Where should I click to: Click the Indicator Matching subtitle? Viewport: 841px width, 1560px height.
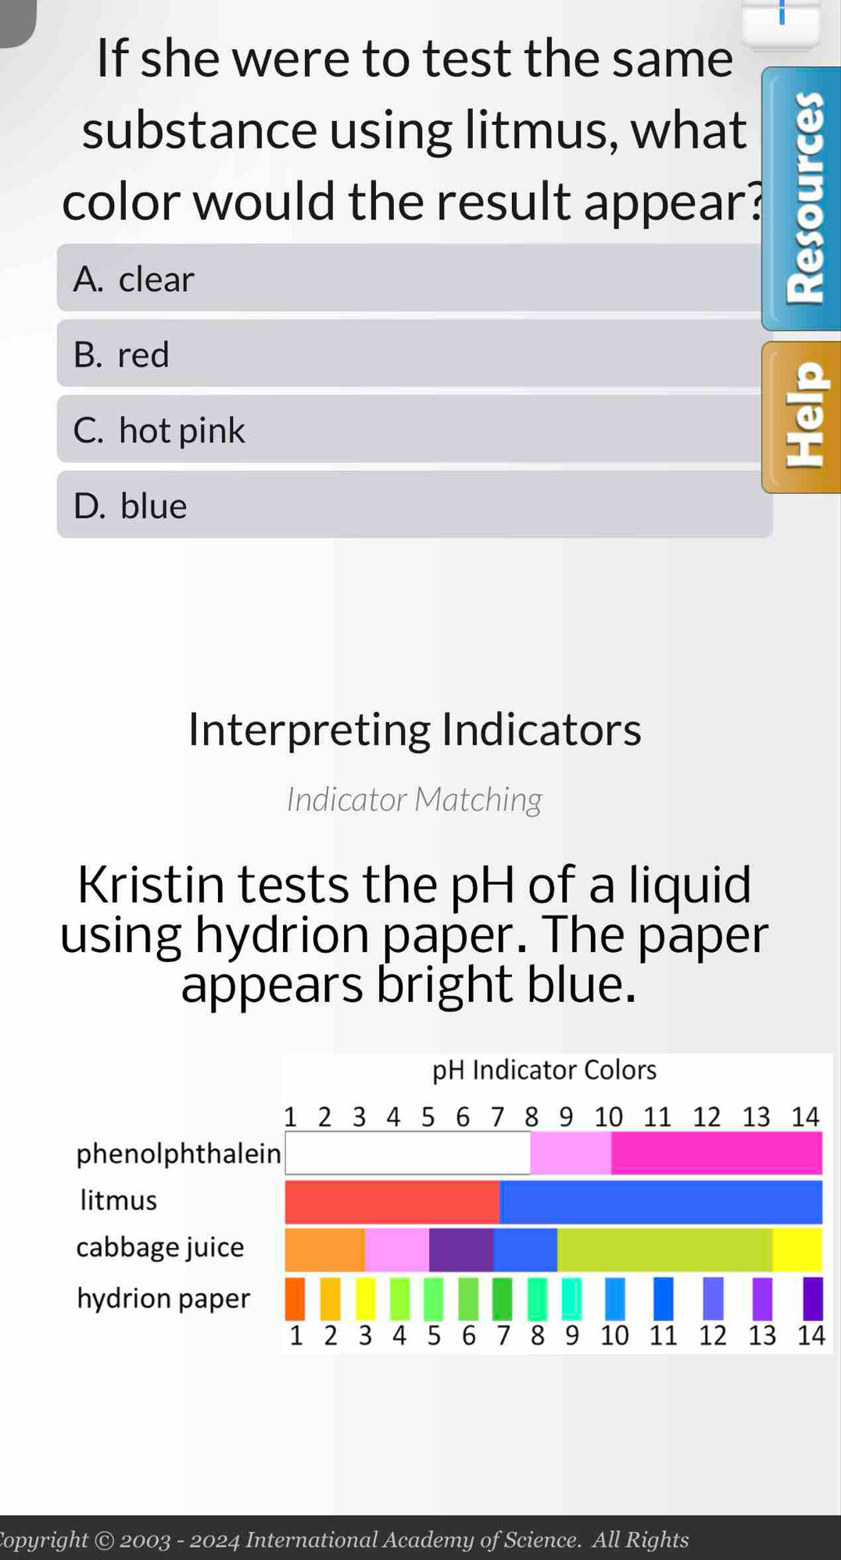pos(414,800)
